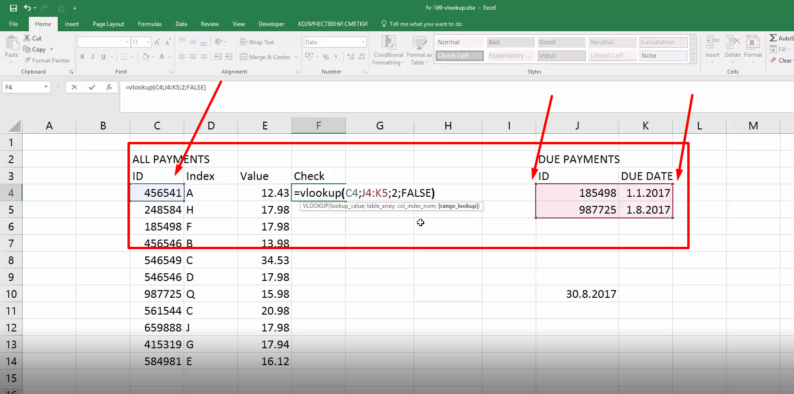Screen dimensions: 794x394
Task: Click Increase Decimal icon
Action: pyautogui.click(x=351, y=57)
